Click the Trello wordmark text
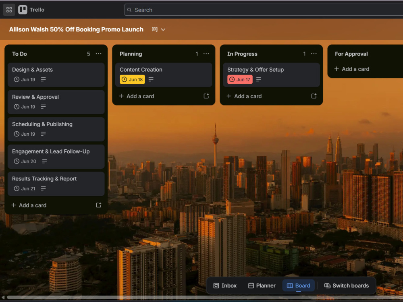Viewport: 403px width, 302px height. click(37, 10)
